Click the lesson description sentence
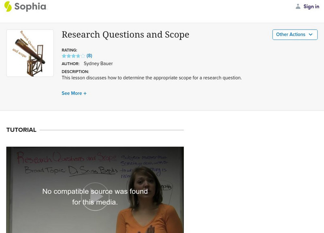This screenshot has height=233, width=324. [151, 78]
